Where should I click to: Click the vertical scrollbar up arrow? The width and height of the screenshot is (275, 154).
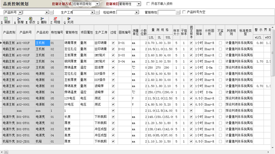(x=273, y=27)
